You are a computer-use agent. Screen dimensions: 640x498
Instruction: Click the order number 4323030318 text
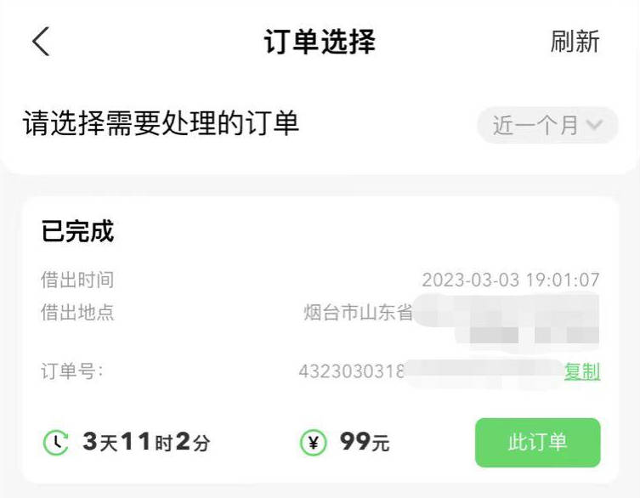pyautogui.click(x=351, y=371)
